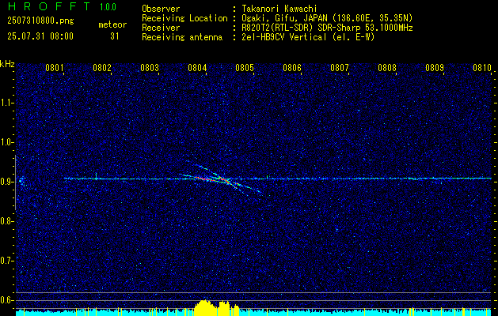Click the 0.9 kHz axis label
The width and height of the screenshot is (498, 316).
(6, 182)
